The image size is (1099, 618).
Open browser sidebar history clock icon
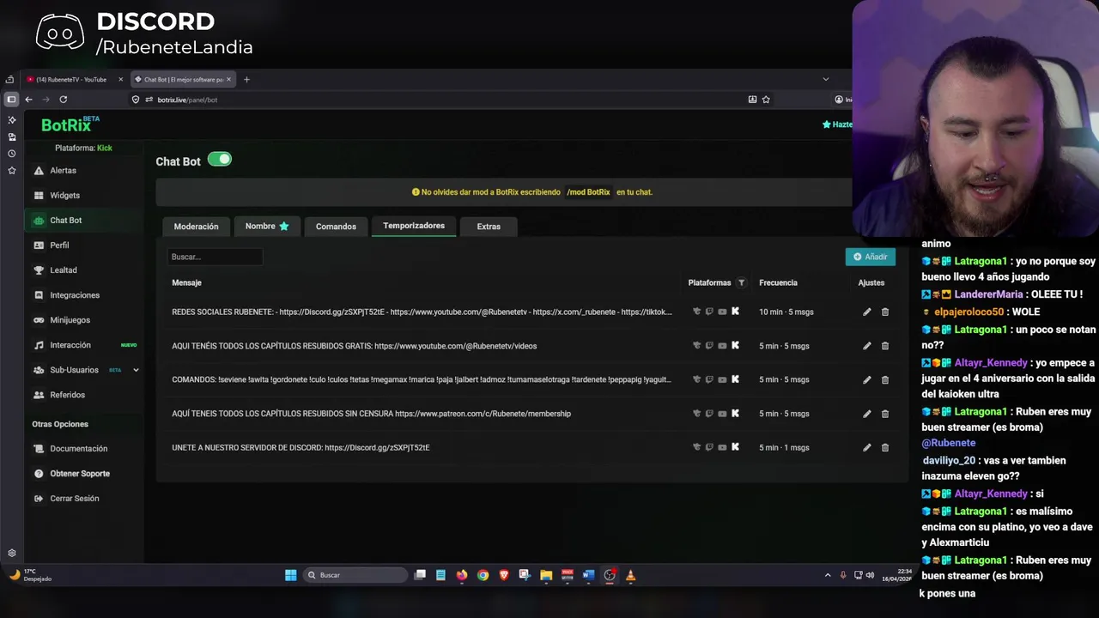click(11, 154)
